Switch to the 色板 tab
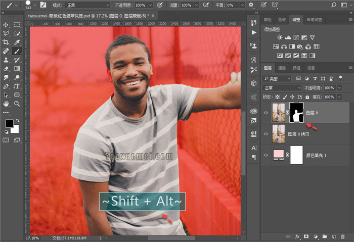 [282, 20]
